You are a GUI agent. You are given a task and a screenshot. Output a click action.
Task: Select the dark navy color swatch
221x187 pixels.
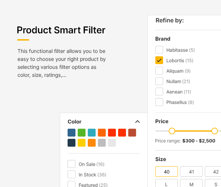(71, 143)
